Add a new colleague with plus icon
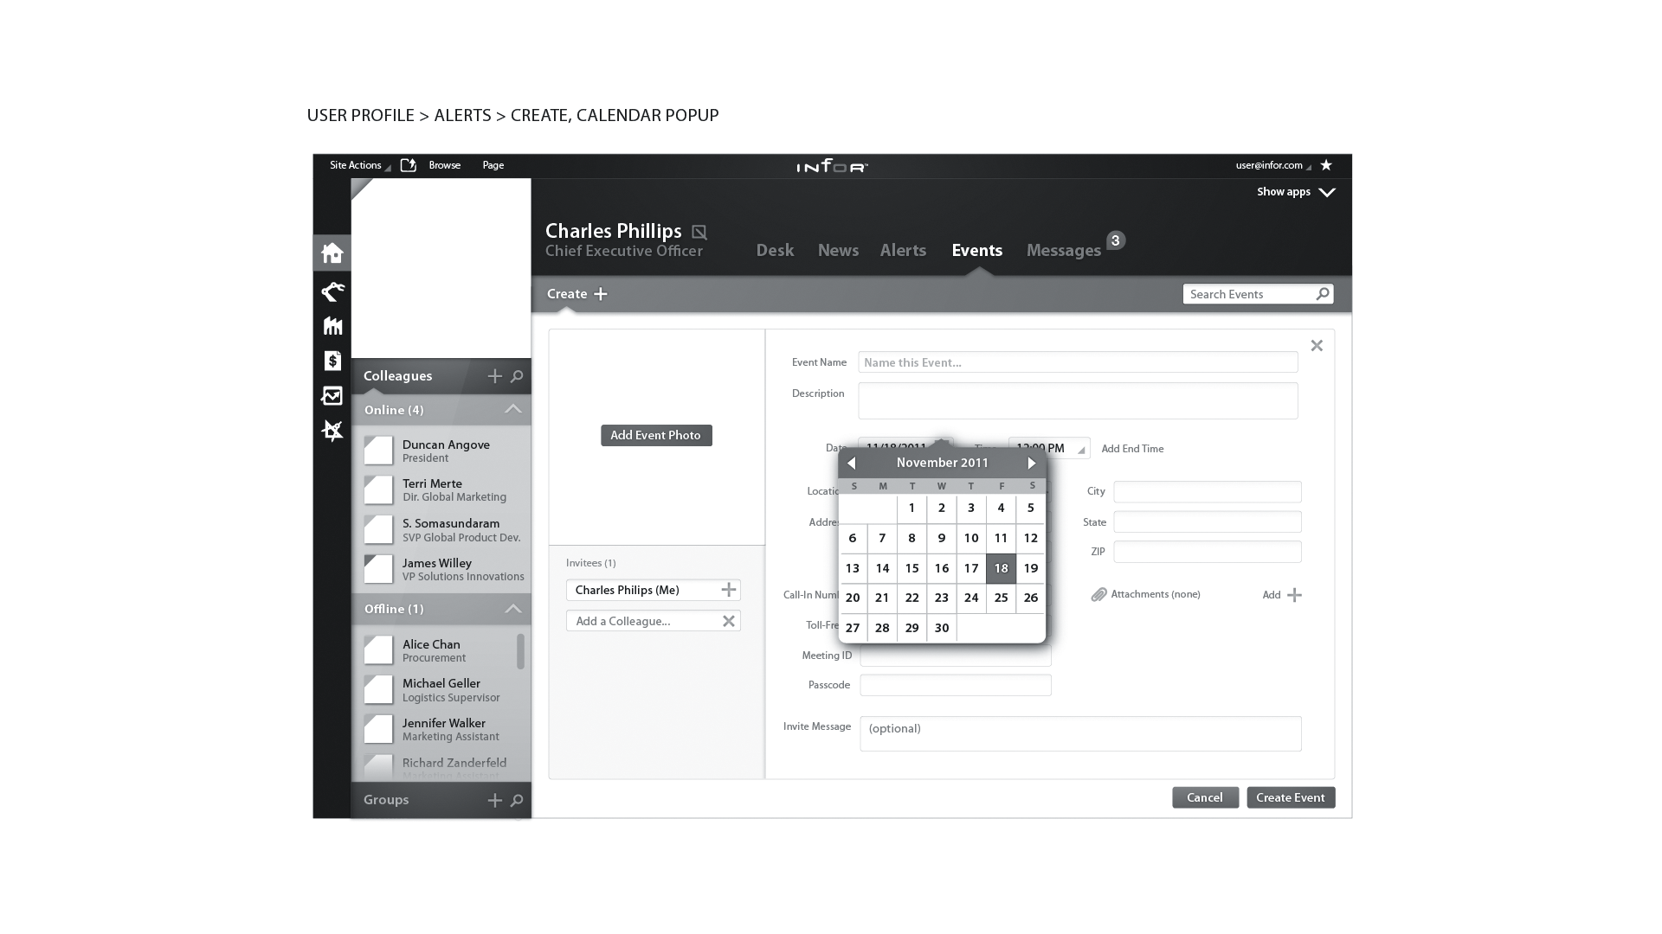The image size is (1662, 934). tap(494, 376)
